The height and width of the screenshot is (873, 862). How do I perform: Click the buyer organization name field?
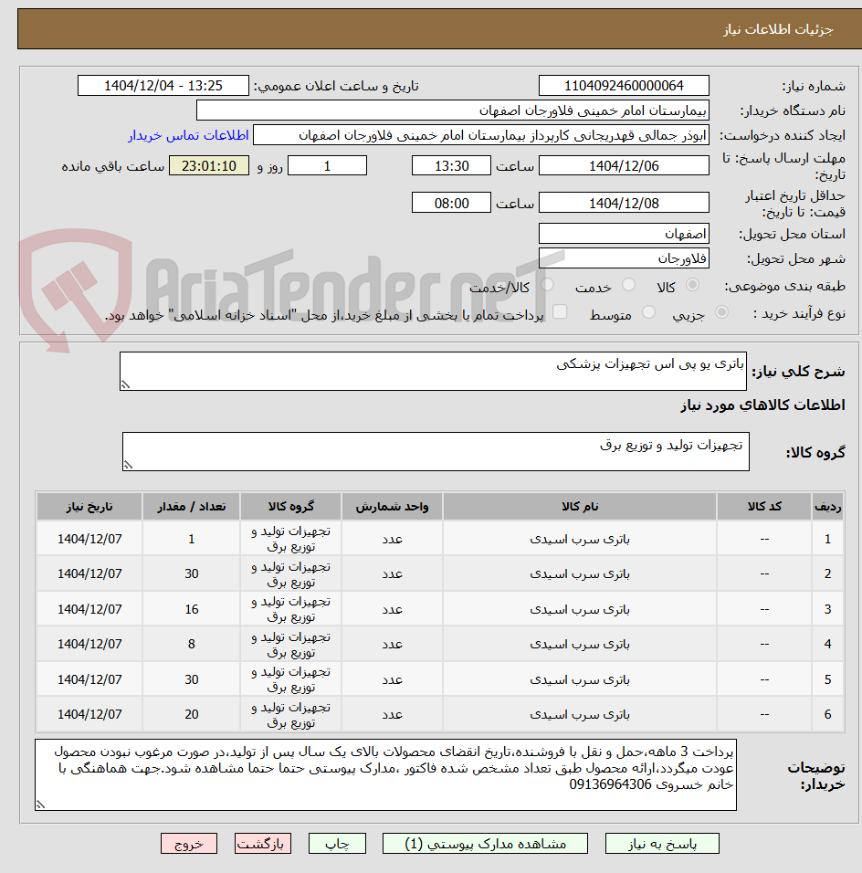pos(453,110)
